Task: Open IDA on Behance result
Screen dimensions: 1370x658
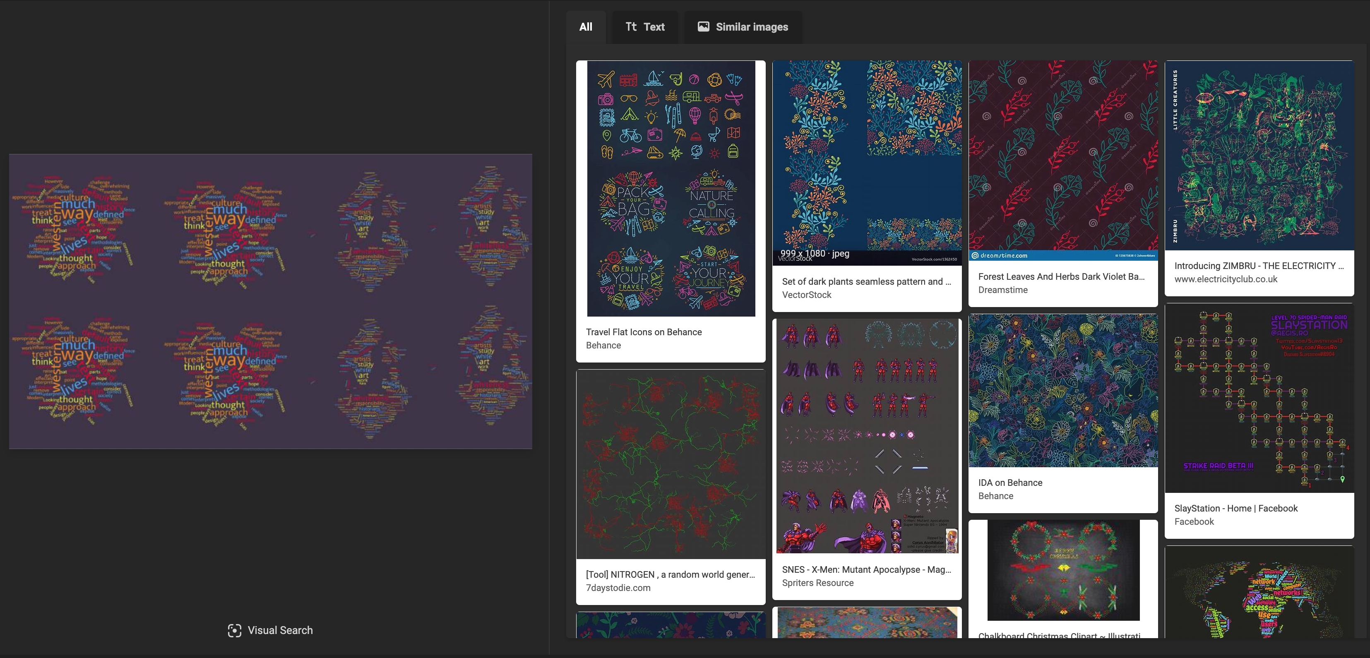Action: 1010,483
